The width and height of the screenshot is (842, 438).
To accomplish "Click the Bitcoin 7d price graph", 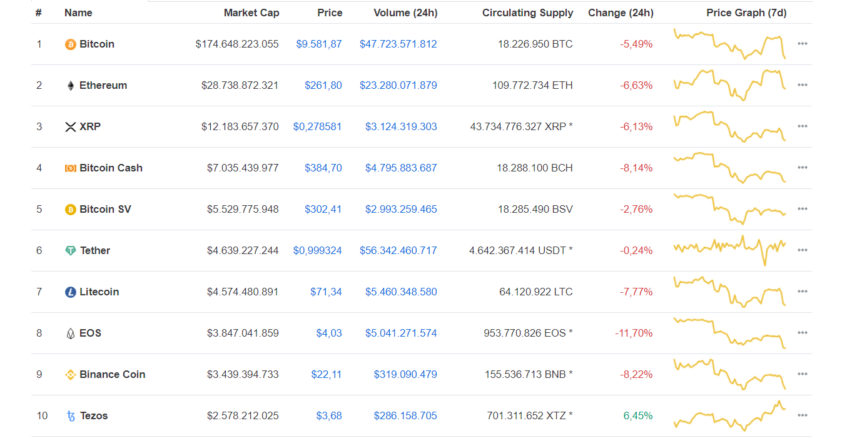I will point(729,44).
